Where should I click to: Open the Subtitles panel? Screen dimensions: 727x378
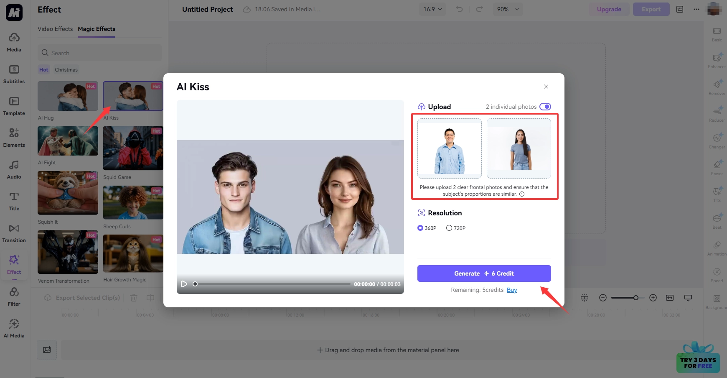(14, 74)
